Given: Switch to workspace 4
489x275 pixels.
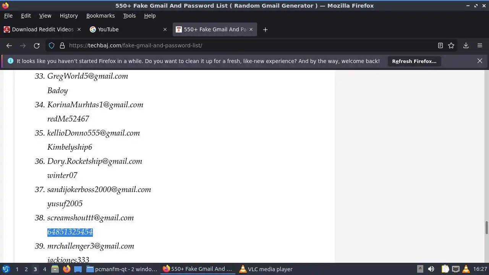Looking at the screenshot, I should click(44, 269).
